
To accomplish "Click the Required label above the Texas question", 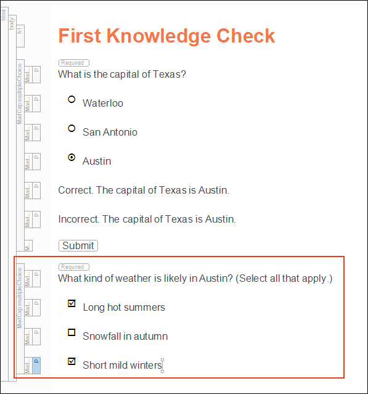I will 74,62.
